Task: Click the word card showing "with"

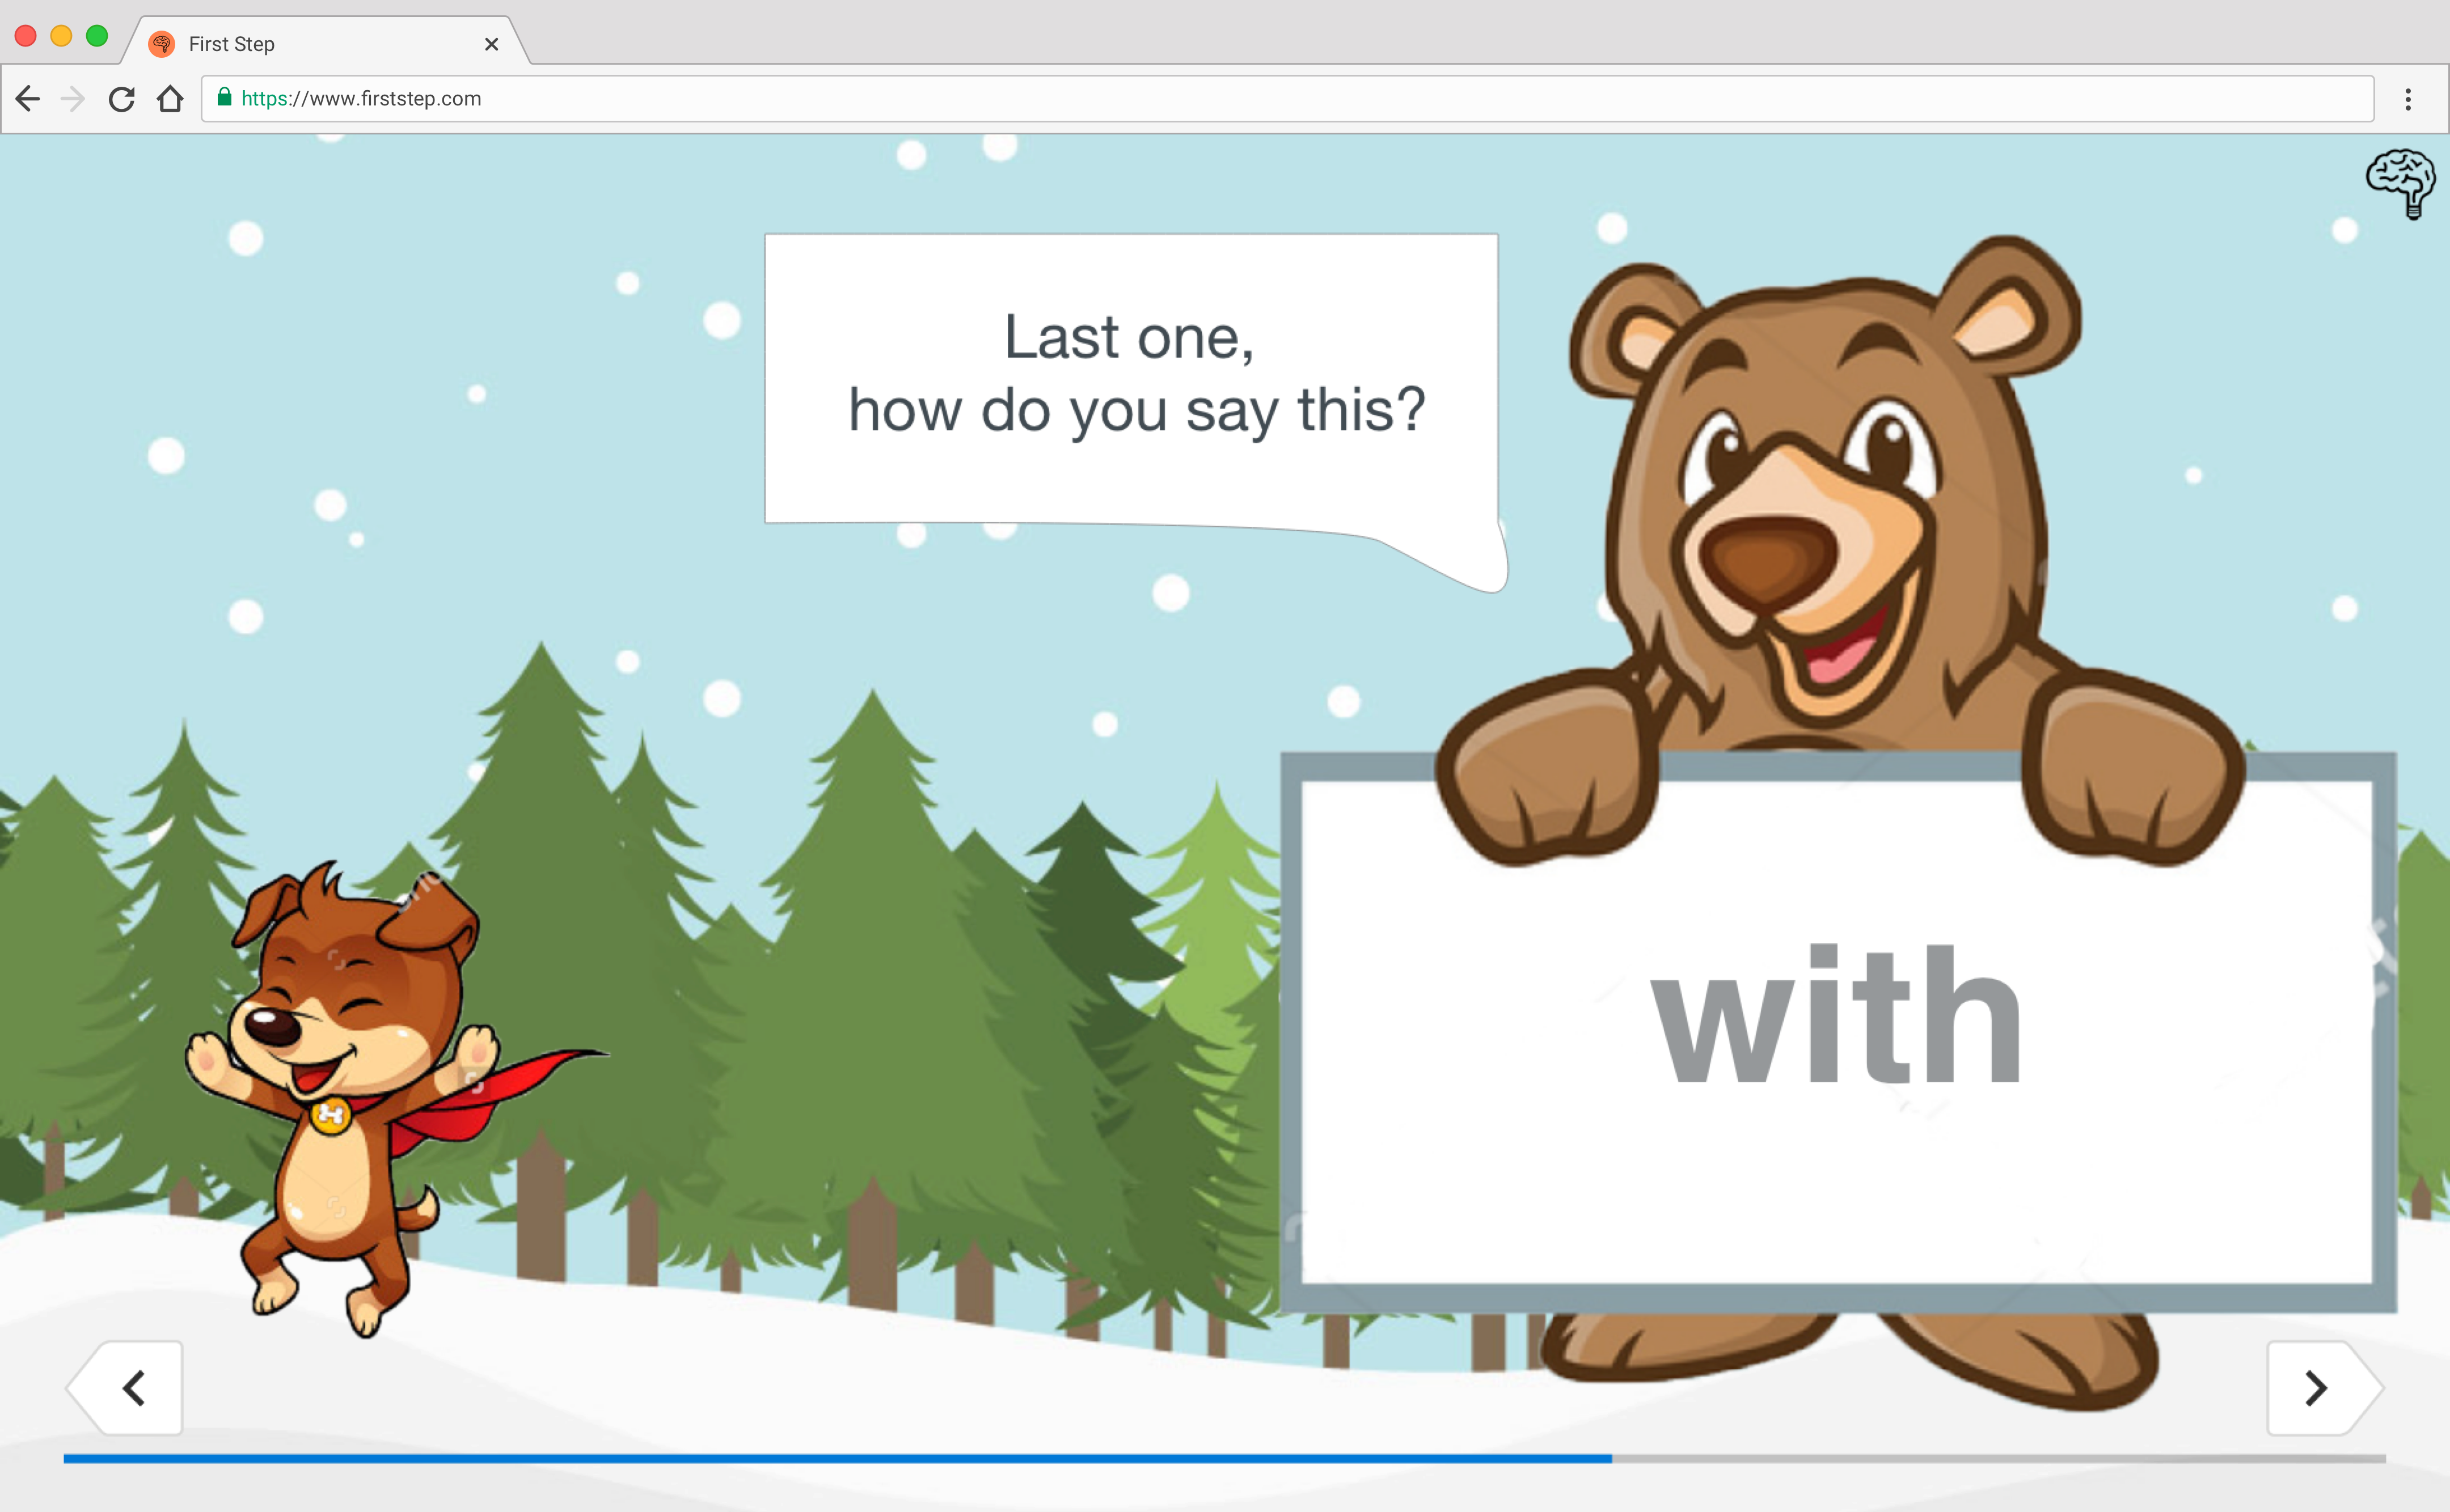Action: [1837, 1032]
